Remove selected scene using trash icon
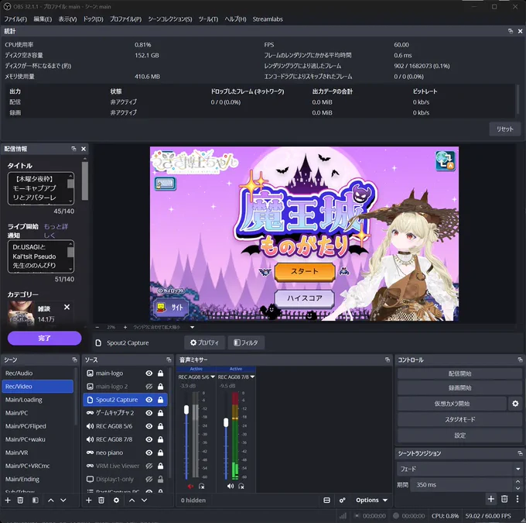 [20, 501]
